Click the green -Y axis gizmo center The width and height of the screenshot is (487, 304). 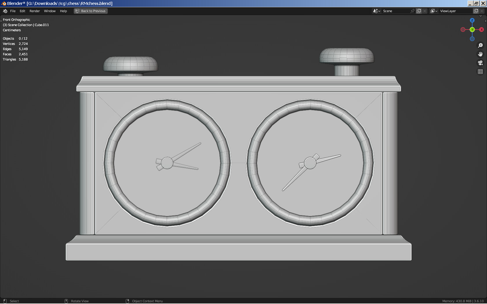(x=472, y=30)
